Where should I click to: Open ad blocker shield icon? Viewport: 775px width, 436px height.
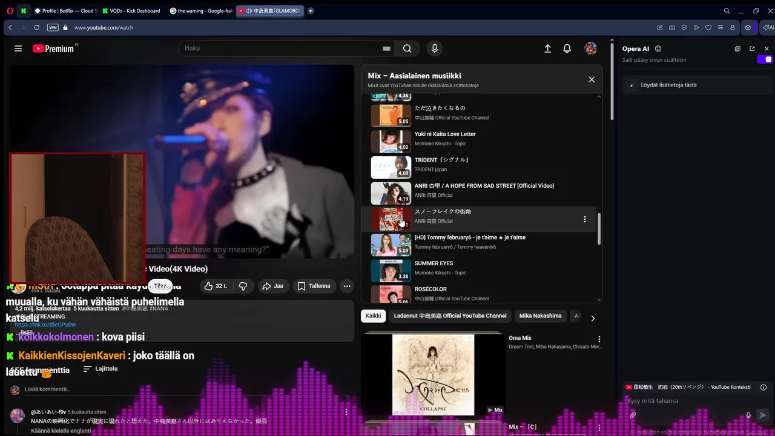(x=684, y=27)
